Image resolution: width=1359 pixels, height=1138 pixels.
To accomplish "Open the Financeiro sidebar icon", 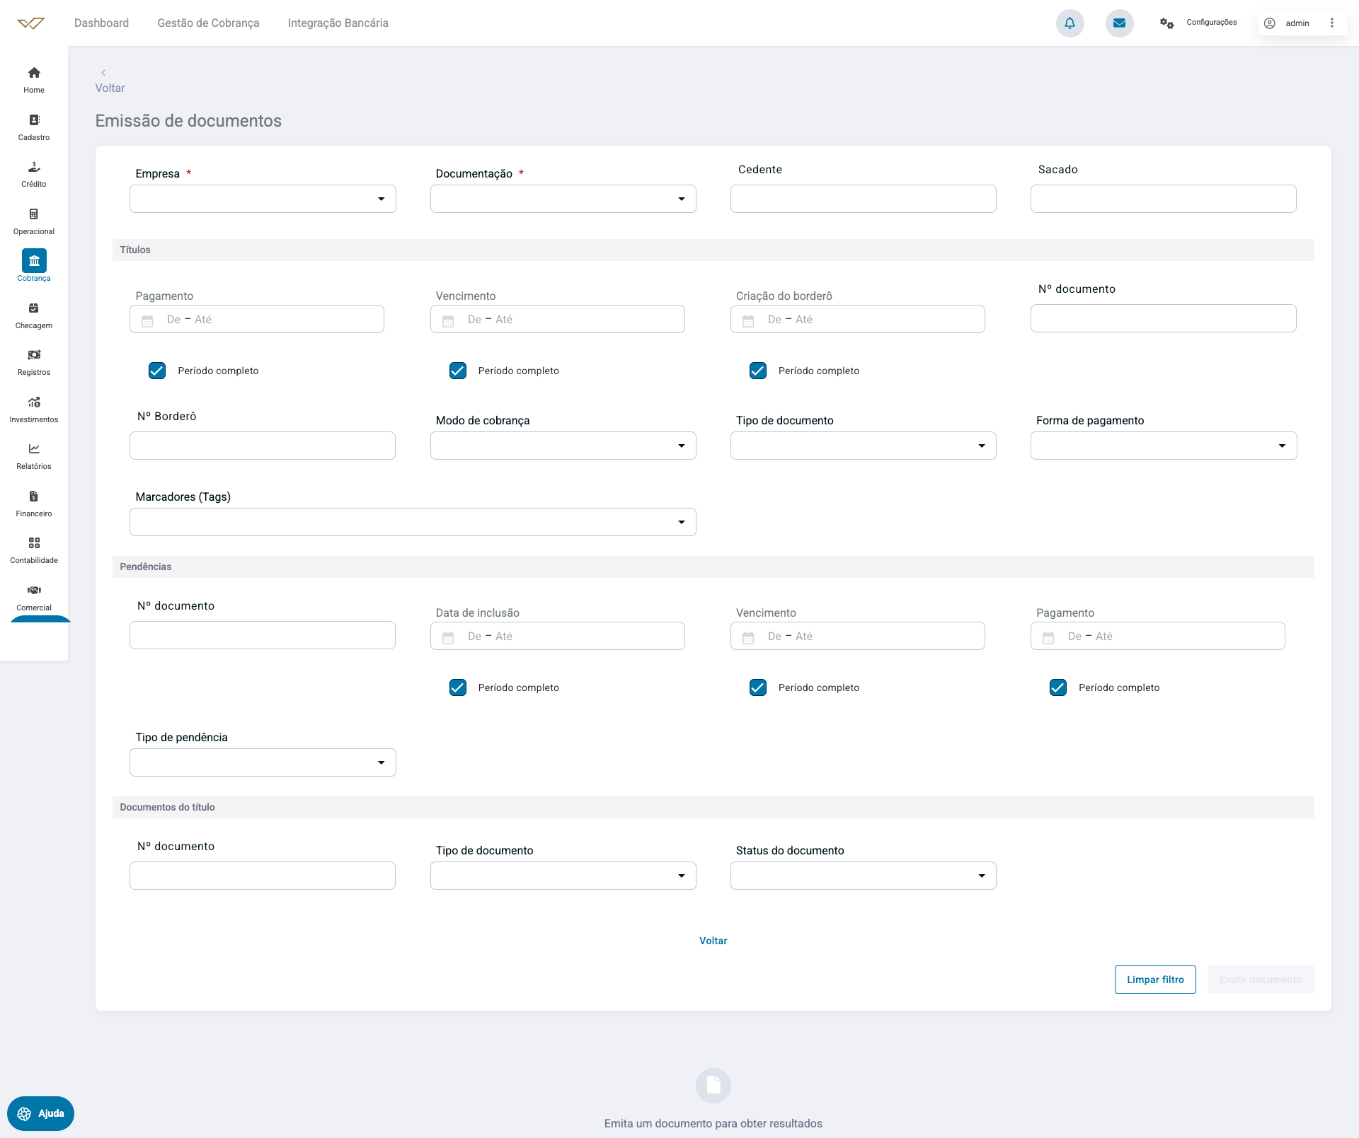I will [34, 497].
